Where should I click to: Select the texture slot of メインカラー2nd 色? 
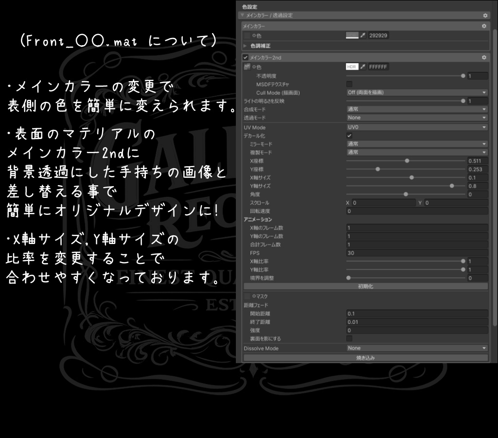click(246, 66)
